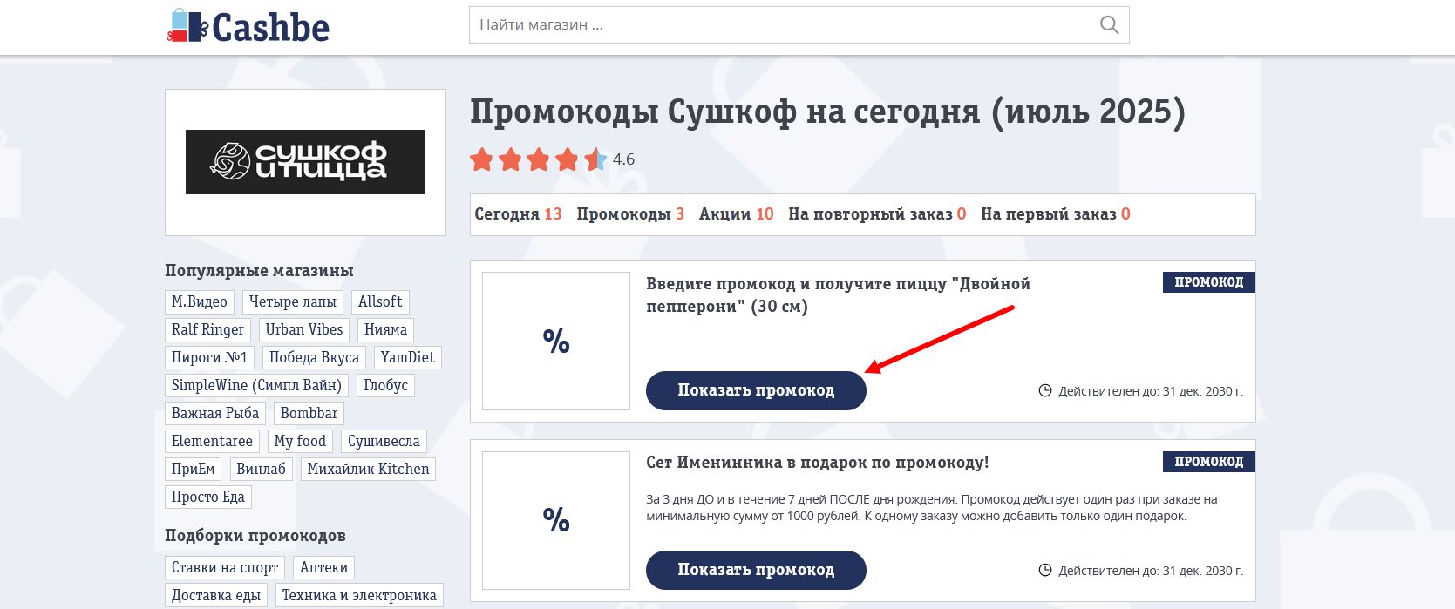Click ПРОМОКОД badge on Сет Именинника offer

[x=1208, y=462]
